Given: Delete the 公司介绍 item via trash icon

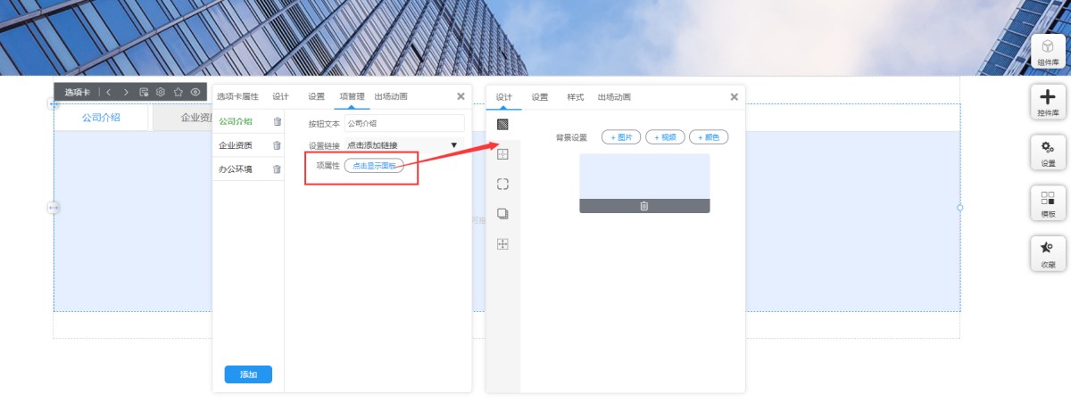Looking at the screenshot, I should (277, 121).
